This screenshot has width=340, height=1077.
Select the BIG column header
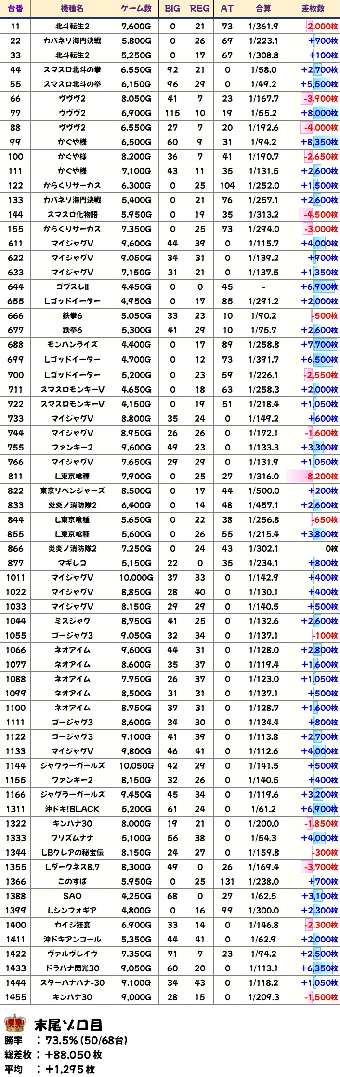point(172,8)
